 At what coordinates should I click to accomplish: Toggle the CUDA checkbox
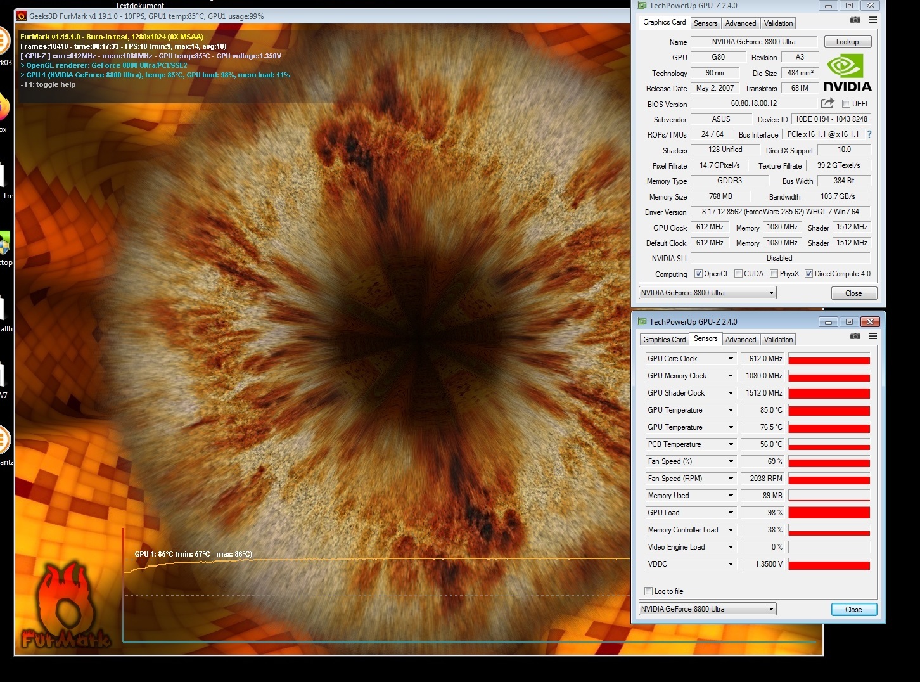coord(738,274)
